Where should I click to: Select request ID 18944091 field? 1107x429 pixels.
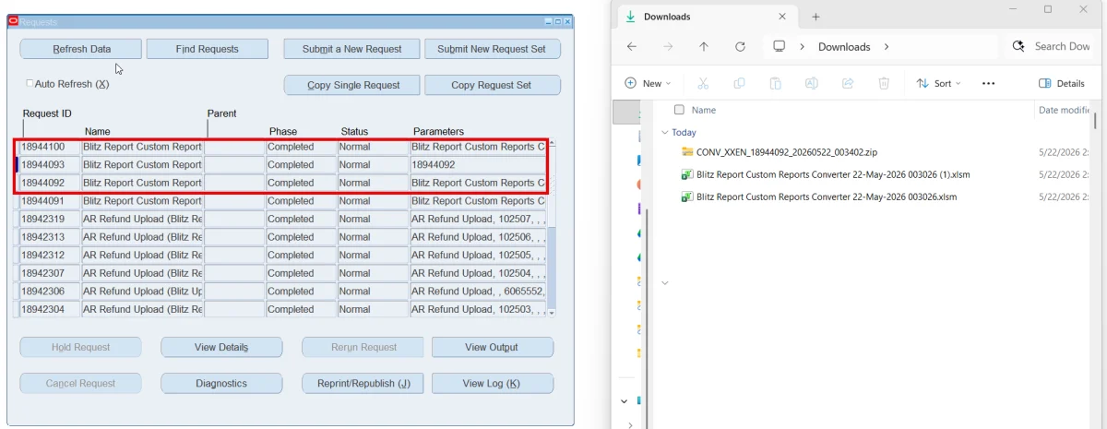pos(50,201)
